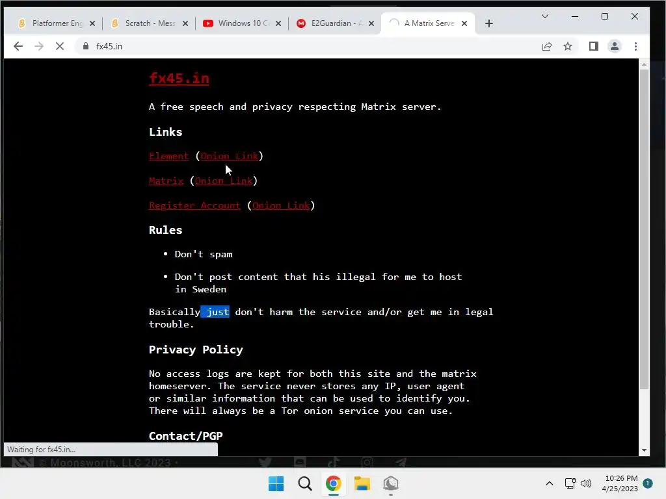Close the Platformer Eng tab
The height and width of the screenshot is (499, 666).
click(92, 23)
